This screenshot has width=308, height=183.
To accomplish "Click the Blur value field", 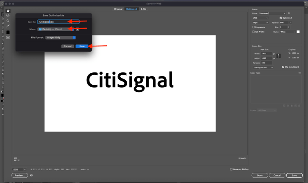I will pyautogui.click(x=283, y=27).
